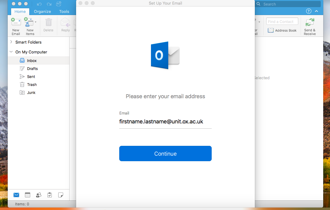Collapse the On My Computer group
This screenshot has height=210, width=330.
(11, 52)
